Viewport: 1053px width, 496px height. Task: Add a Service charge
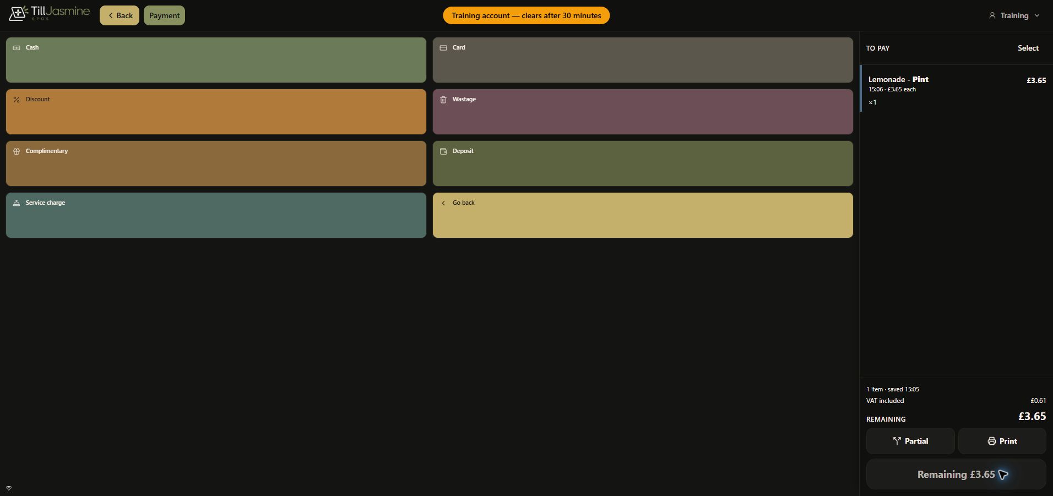216,215
